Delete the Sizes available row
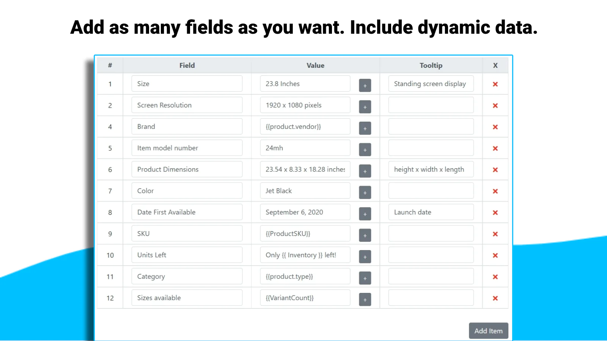Viewport: 607px width, 341px height. coord(495,298)
